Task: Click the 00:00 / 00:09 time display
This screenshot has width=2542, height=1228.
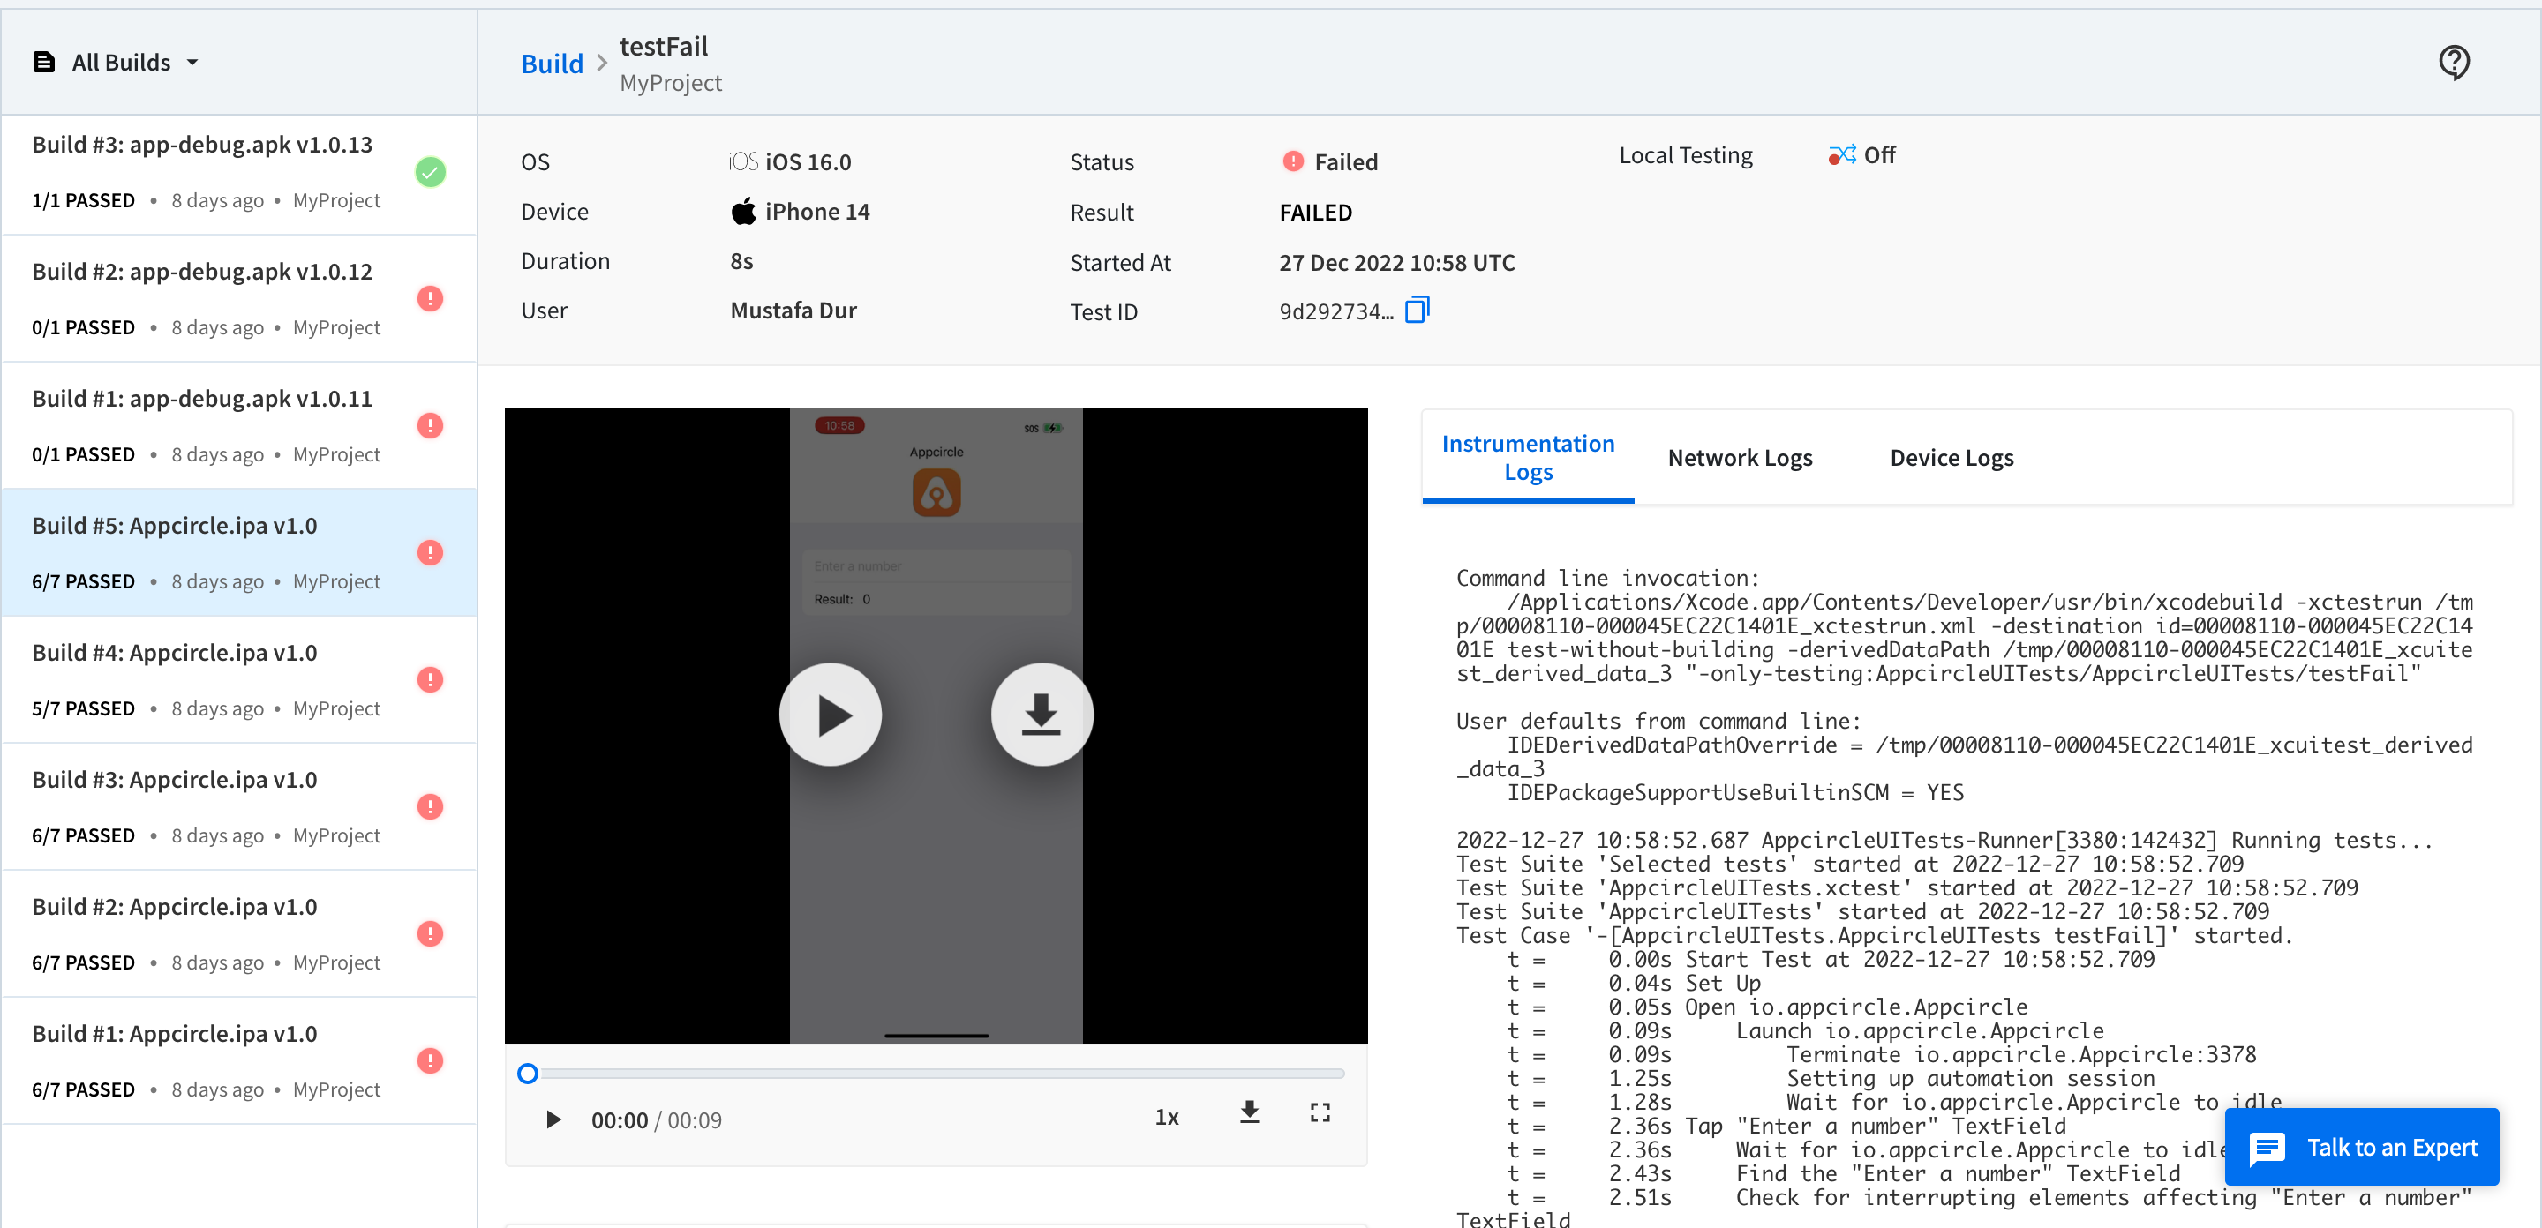Action: tap(656, 1120)
